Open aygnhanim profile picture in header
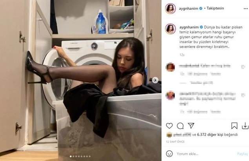 click(171, 8)
